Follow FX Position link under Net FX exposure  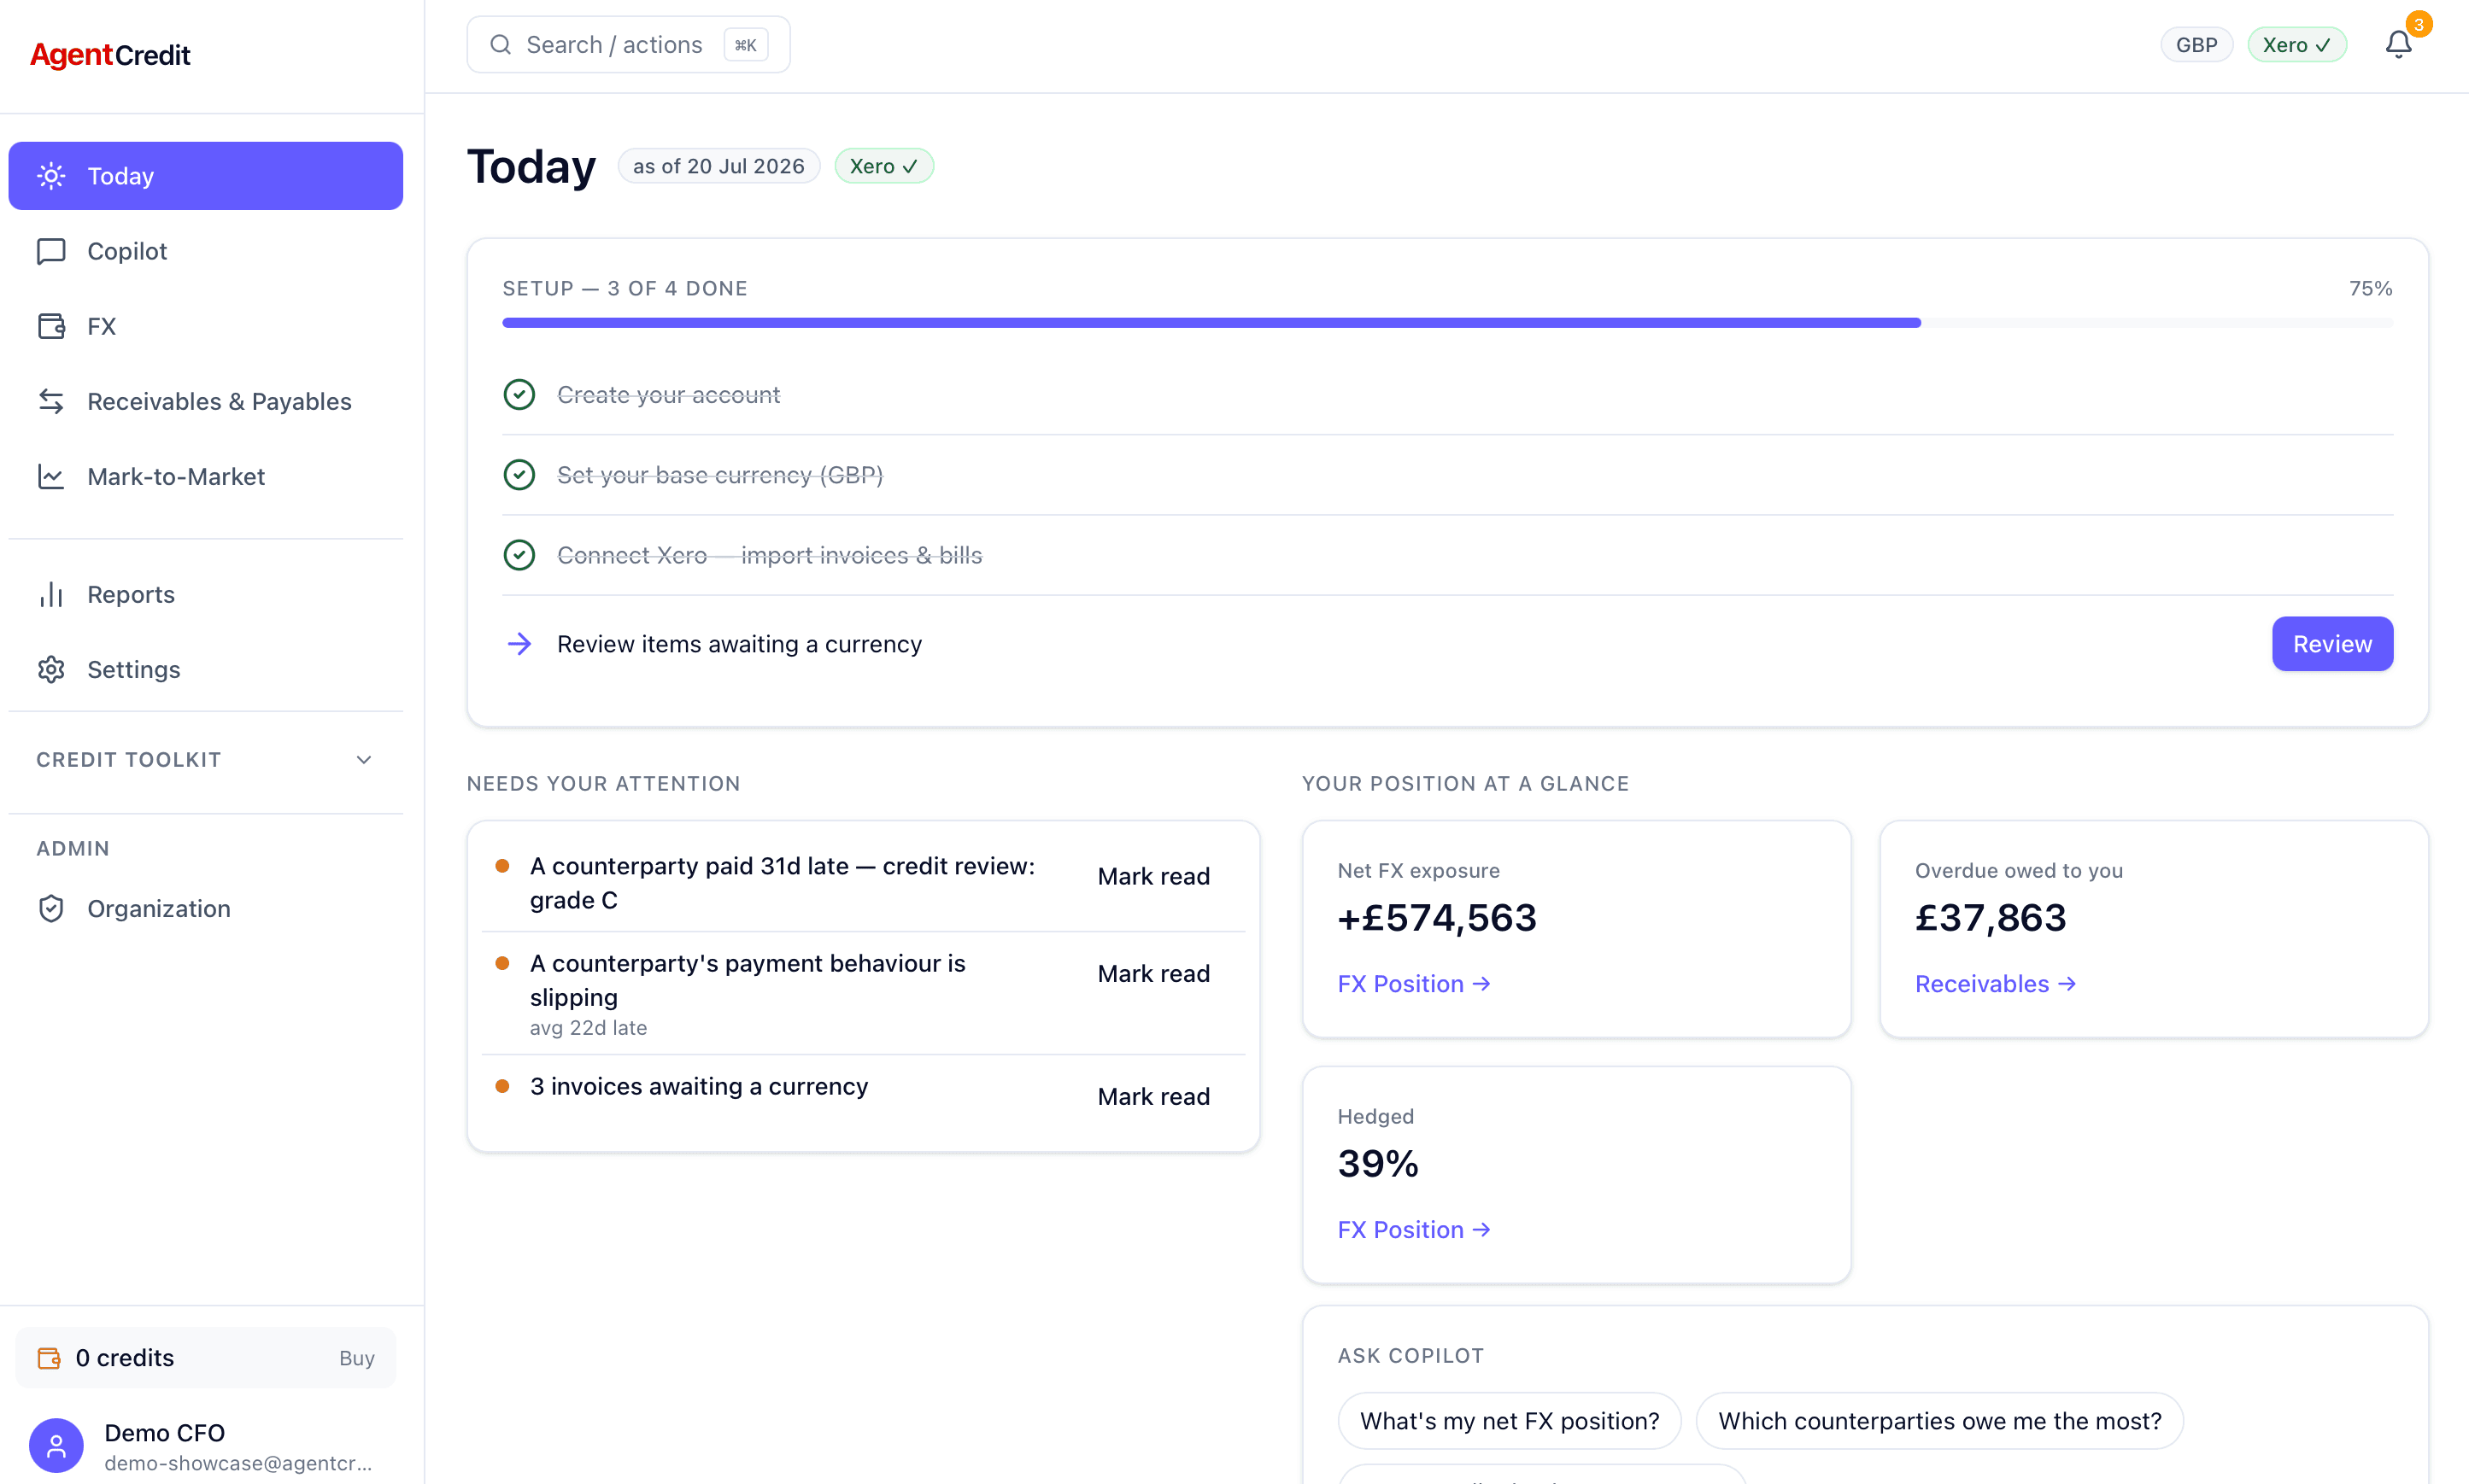click(x=1414, y=984)
